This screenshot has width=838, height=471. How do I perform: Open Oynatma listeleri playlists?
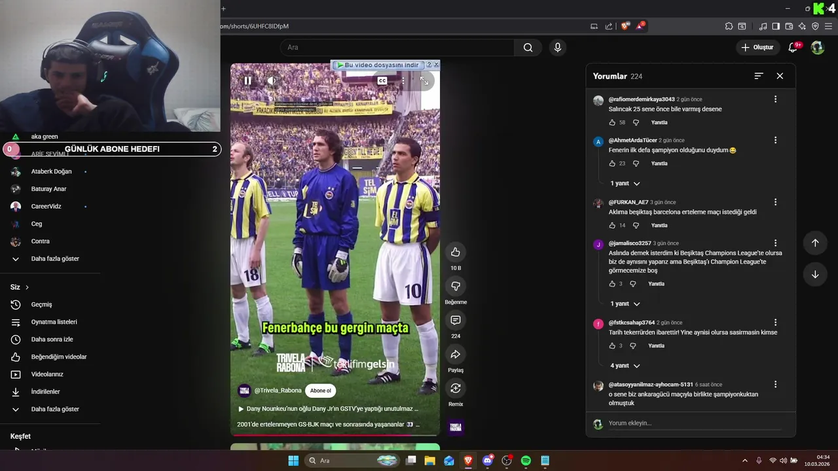[x=54, y=322]
